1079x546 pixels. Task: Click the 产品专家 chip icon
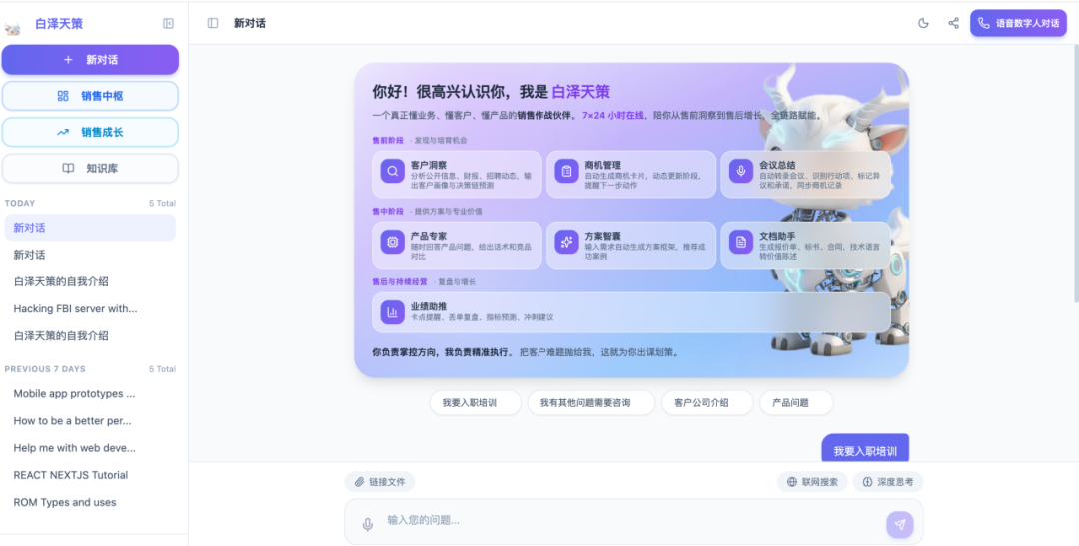tap(392, 242)
